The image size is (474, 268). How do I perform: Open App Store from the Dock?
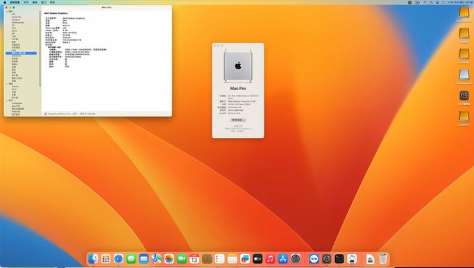click(283, 258)
